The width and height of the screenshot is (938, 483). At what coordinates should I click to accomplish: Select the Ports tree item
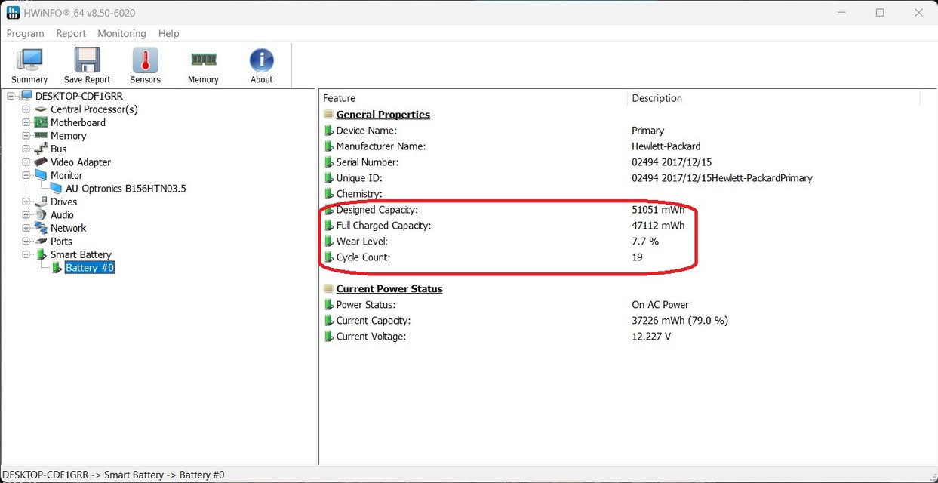(62, 241)
